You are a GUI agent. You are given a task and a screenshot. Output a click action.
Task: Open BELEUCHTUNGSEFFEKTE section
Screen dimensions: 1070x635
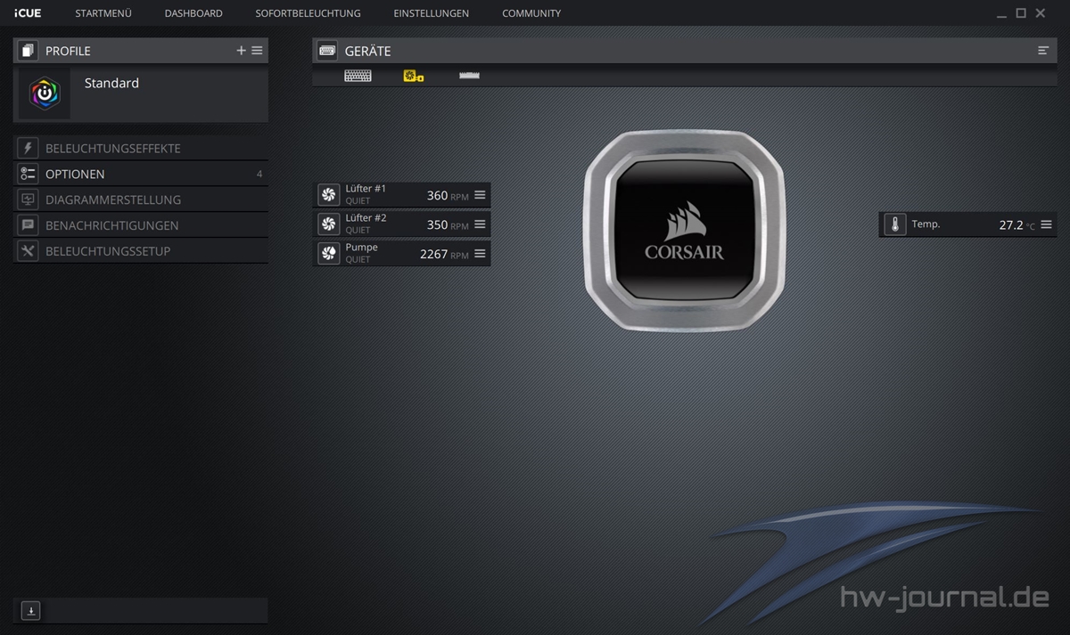[141, 148]
